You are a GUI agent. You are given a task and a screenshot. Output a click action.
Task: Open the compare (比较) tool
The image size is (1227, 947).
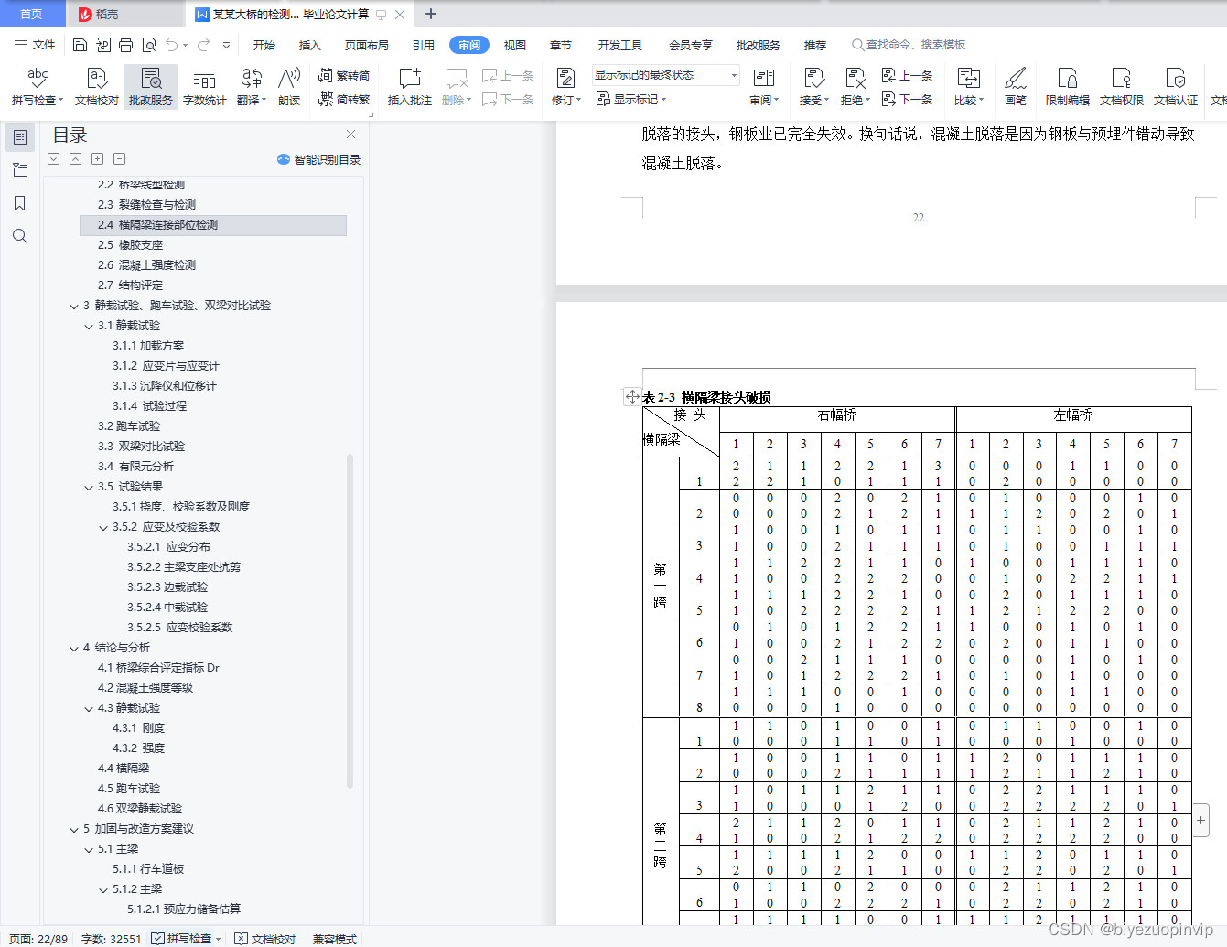(968, 87)
